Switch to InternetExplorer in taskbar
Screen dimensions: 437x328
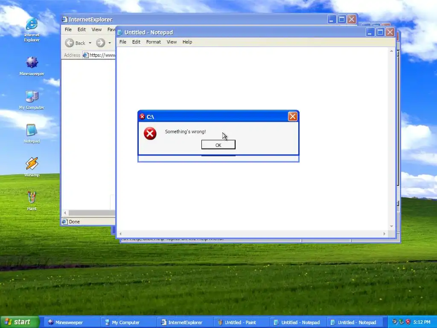point(184,322)
